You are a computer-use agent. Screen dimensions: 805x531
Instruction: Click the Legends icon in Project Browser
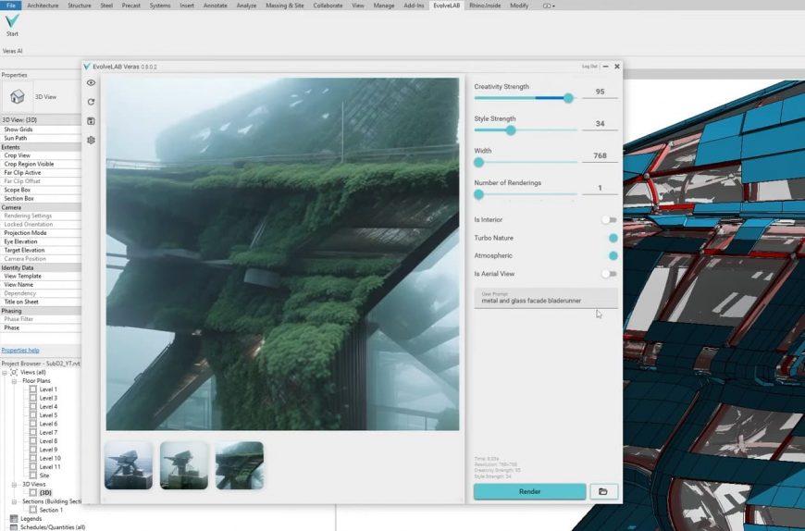13,519
